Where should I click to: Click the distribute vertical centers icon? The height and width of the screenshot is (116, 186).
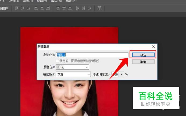pyautogui.click(x=64, y=8)
